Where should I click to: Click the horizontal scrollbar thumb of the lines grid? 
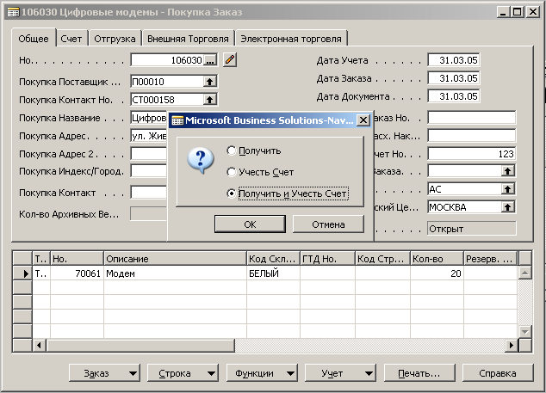click(140, 346)
